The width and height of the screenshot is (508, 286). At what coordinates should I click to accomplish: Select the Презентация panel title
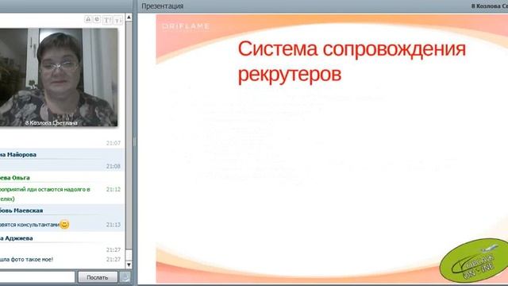click(x=162, y=6)
